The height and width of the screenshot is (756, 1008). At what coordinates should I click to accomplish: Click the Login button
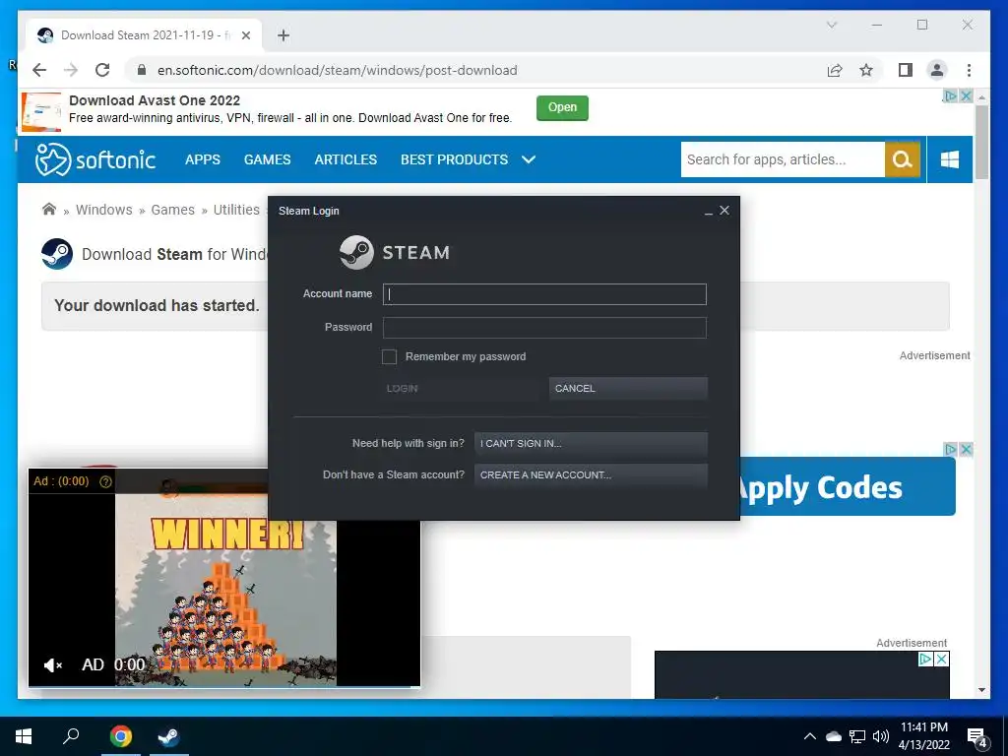click(x=461, y=388)
